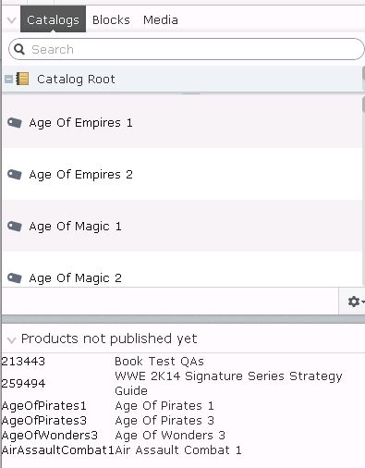
Task: Open WWE 2K14 Signature Series Strategy Guide
Action: point(228,383)
